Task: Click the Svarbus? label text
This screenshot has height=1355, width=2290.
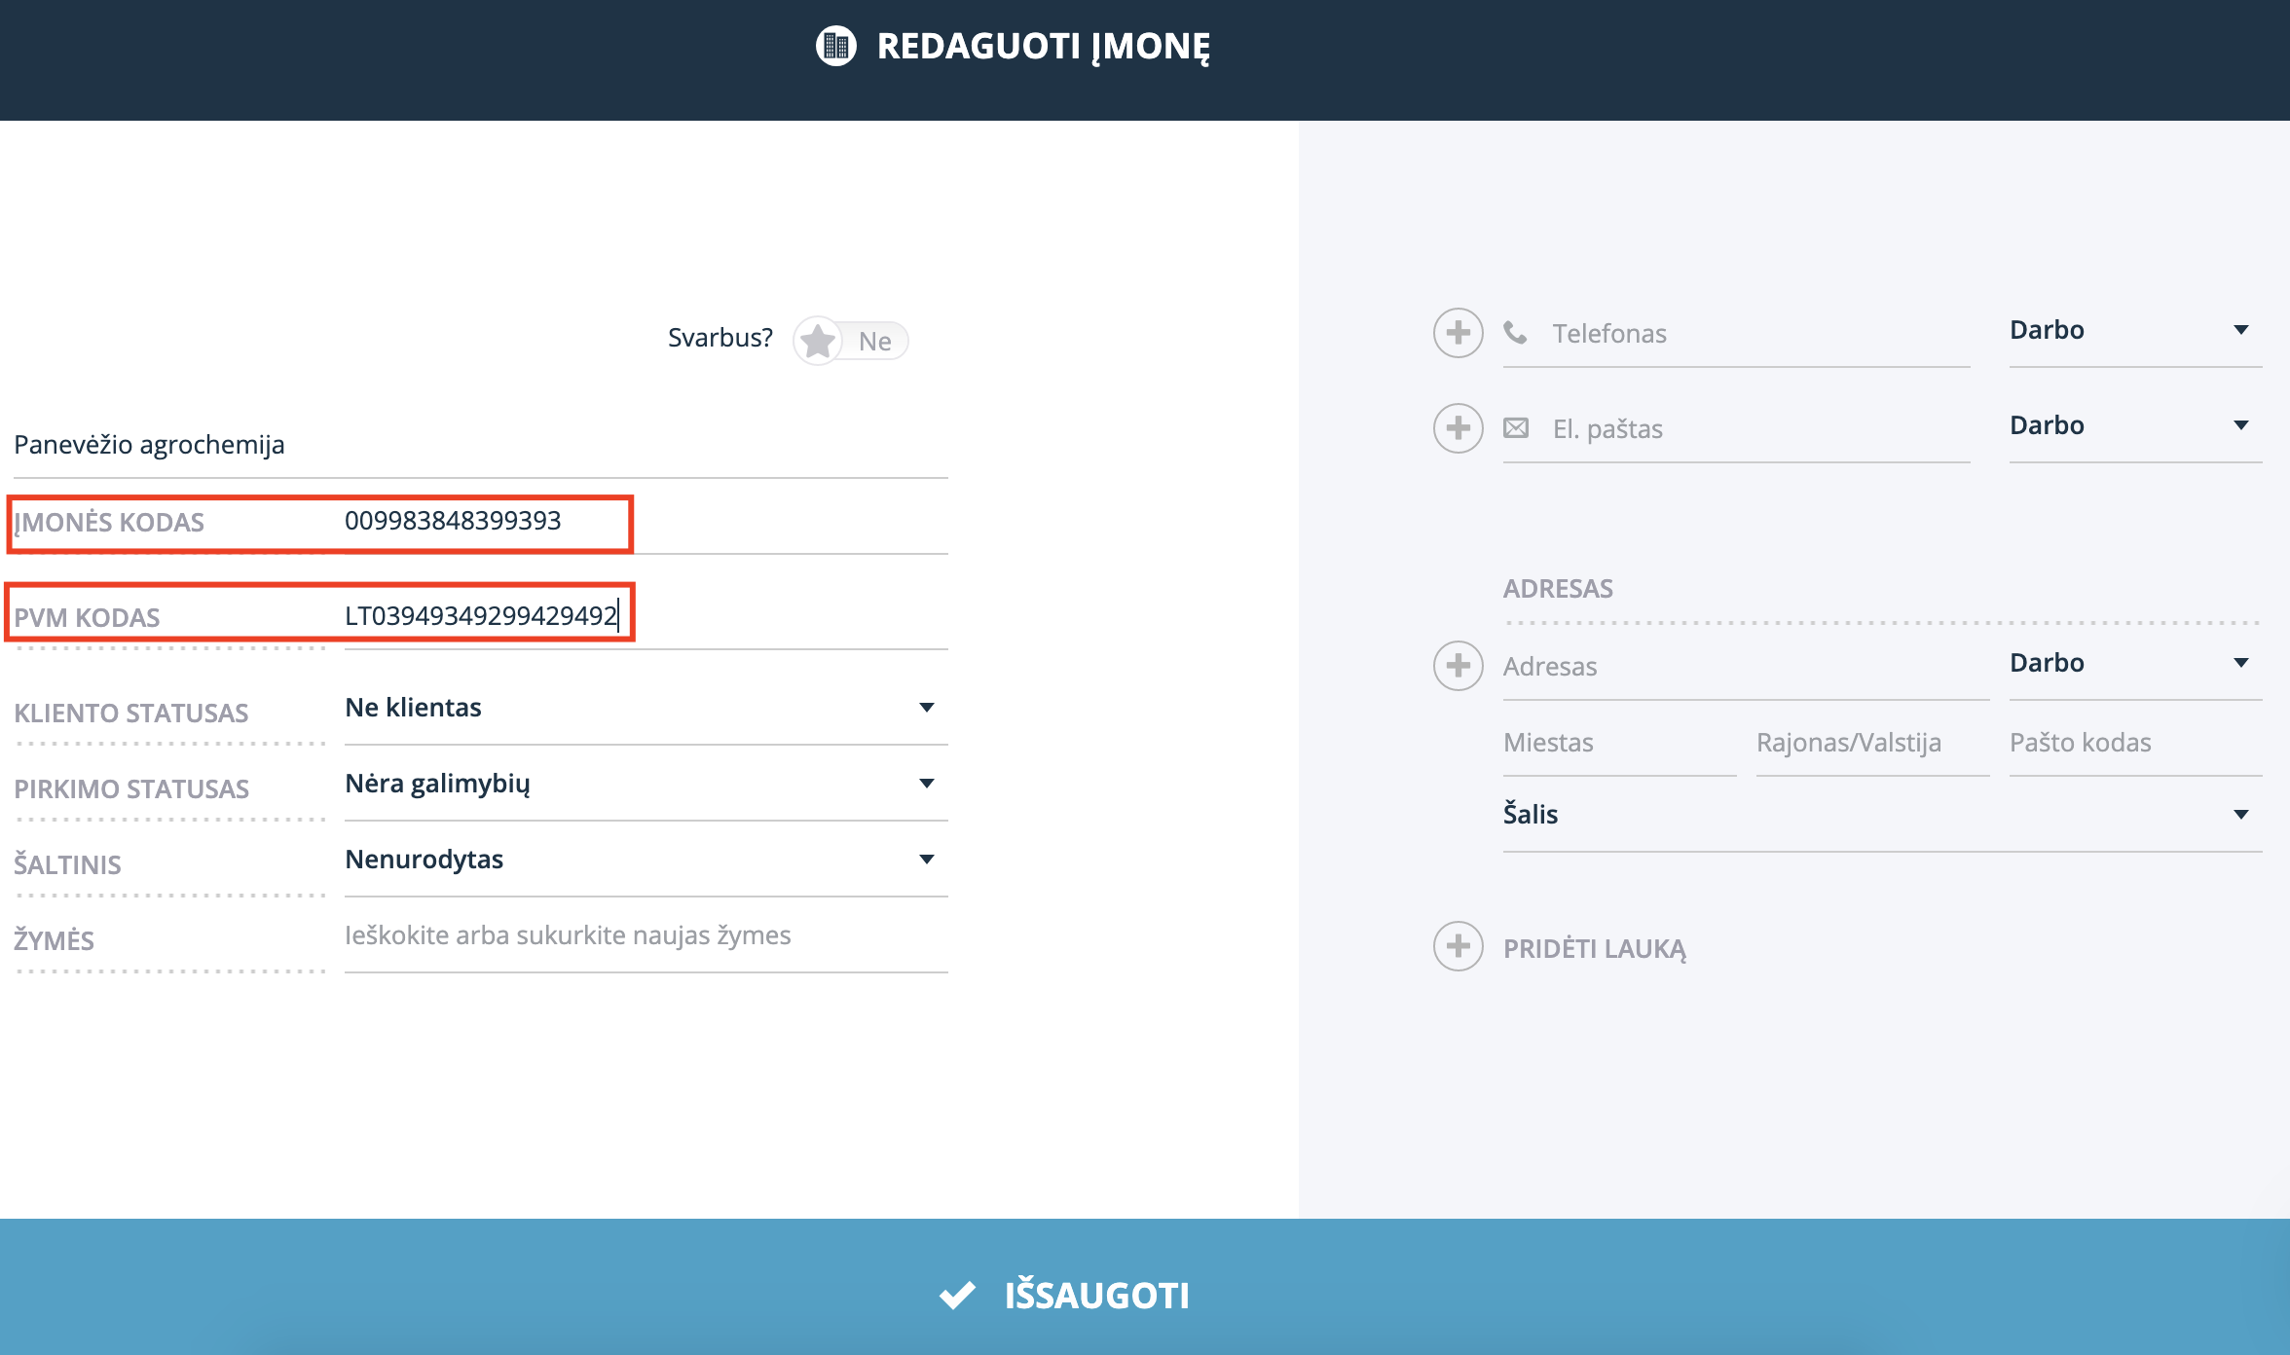Action: coord(720,338)
